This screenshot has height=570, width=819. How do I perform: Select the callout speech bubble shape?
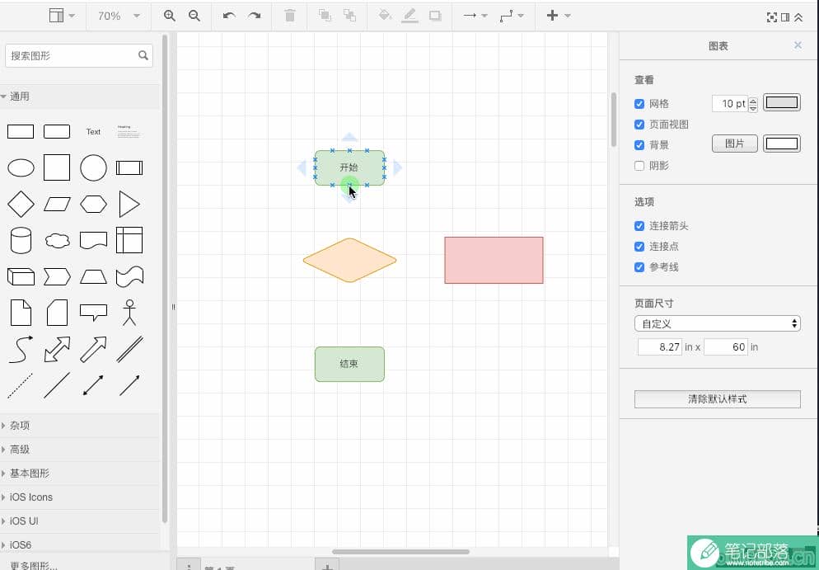(93, 312)
